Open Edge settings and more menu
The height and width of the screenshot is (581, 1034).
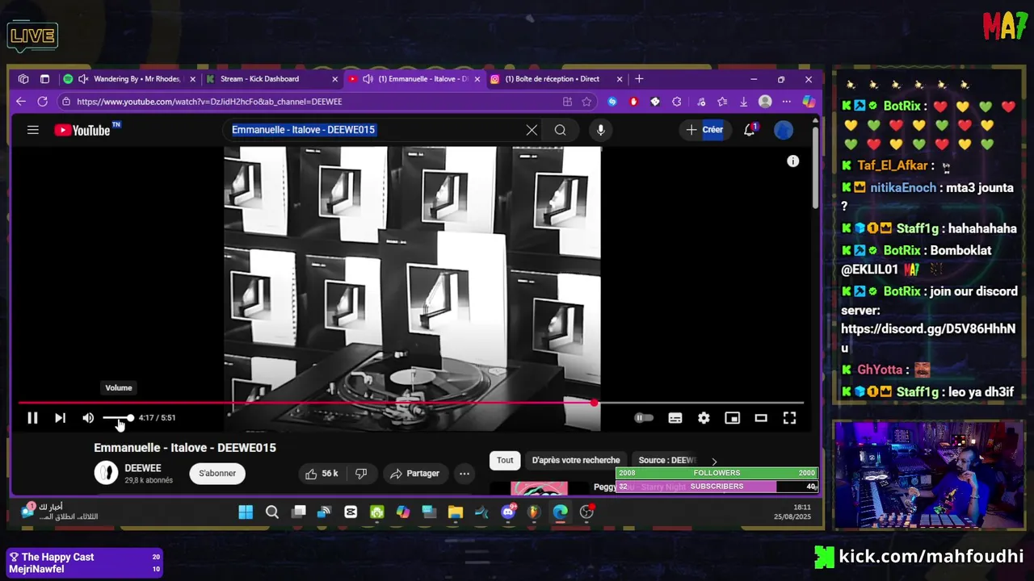[787, 102]
